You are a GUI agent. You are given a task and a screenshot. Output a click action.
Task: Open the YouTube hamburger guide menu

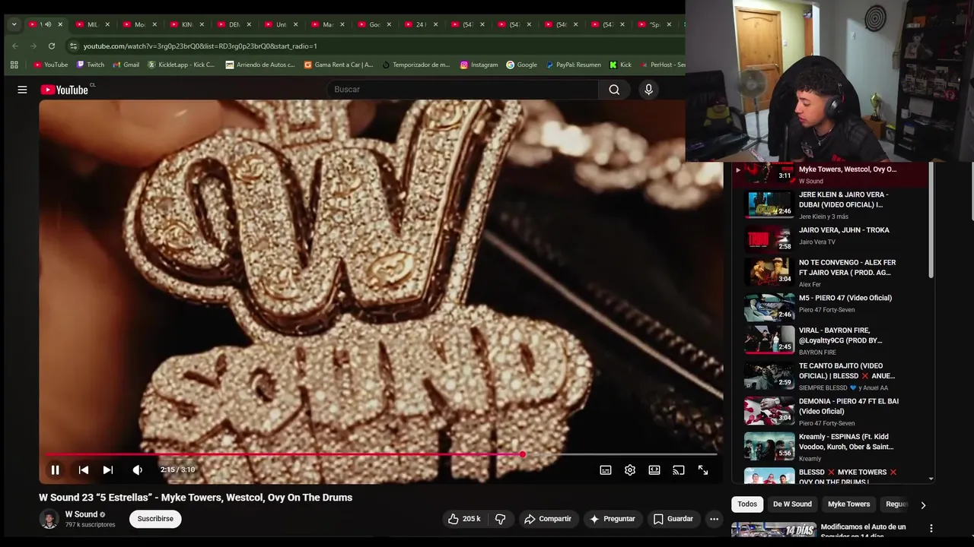(x=22, y=90)
